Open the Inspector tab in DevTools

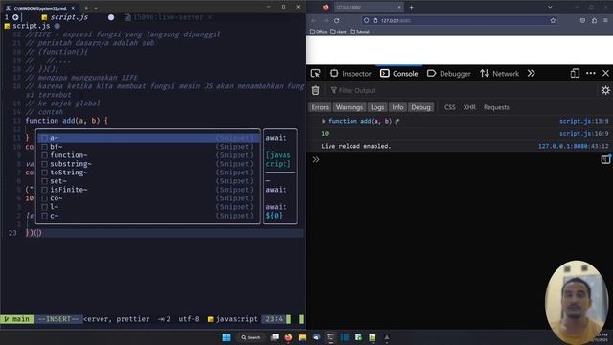(x=351, y=73)
